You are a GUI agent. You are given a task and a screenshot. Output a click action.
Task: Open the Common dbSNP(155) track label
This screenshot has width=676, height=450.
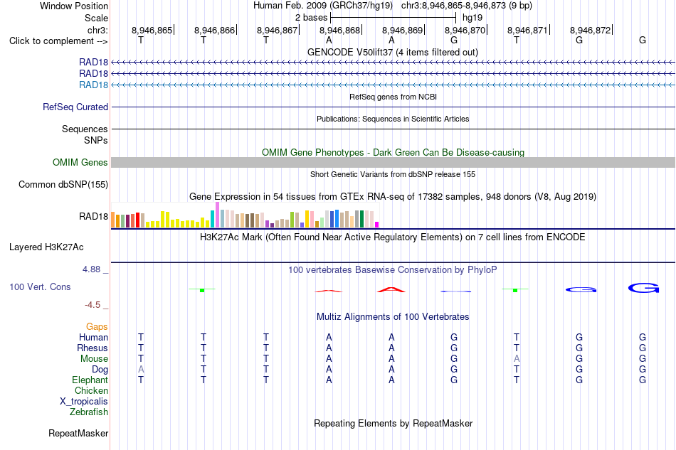coord(63,184)
